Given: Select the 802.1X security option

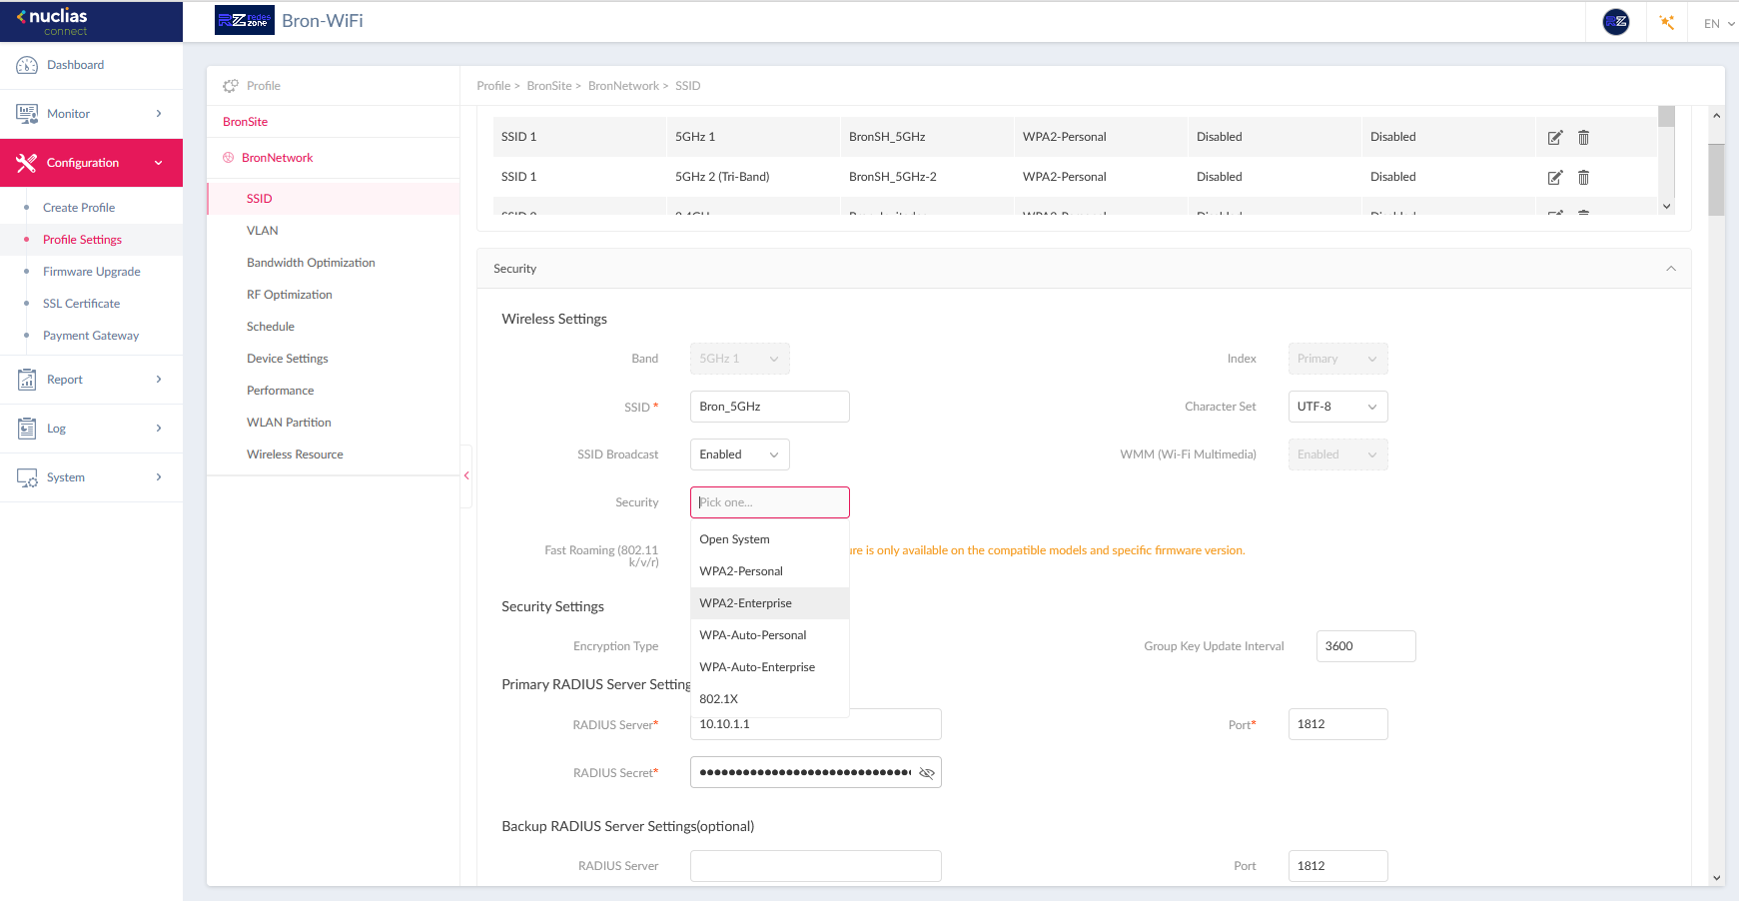Looking at the screenshot, I should pos(718,699).
